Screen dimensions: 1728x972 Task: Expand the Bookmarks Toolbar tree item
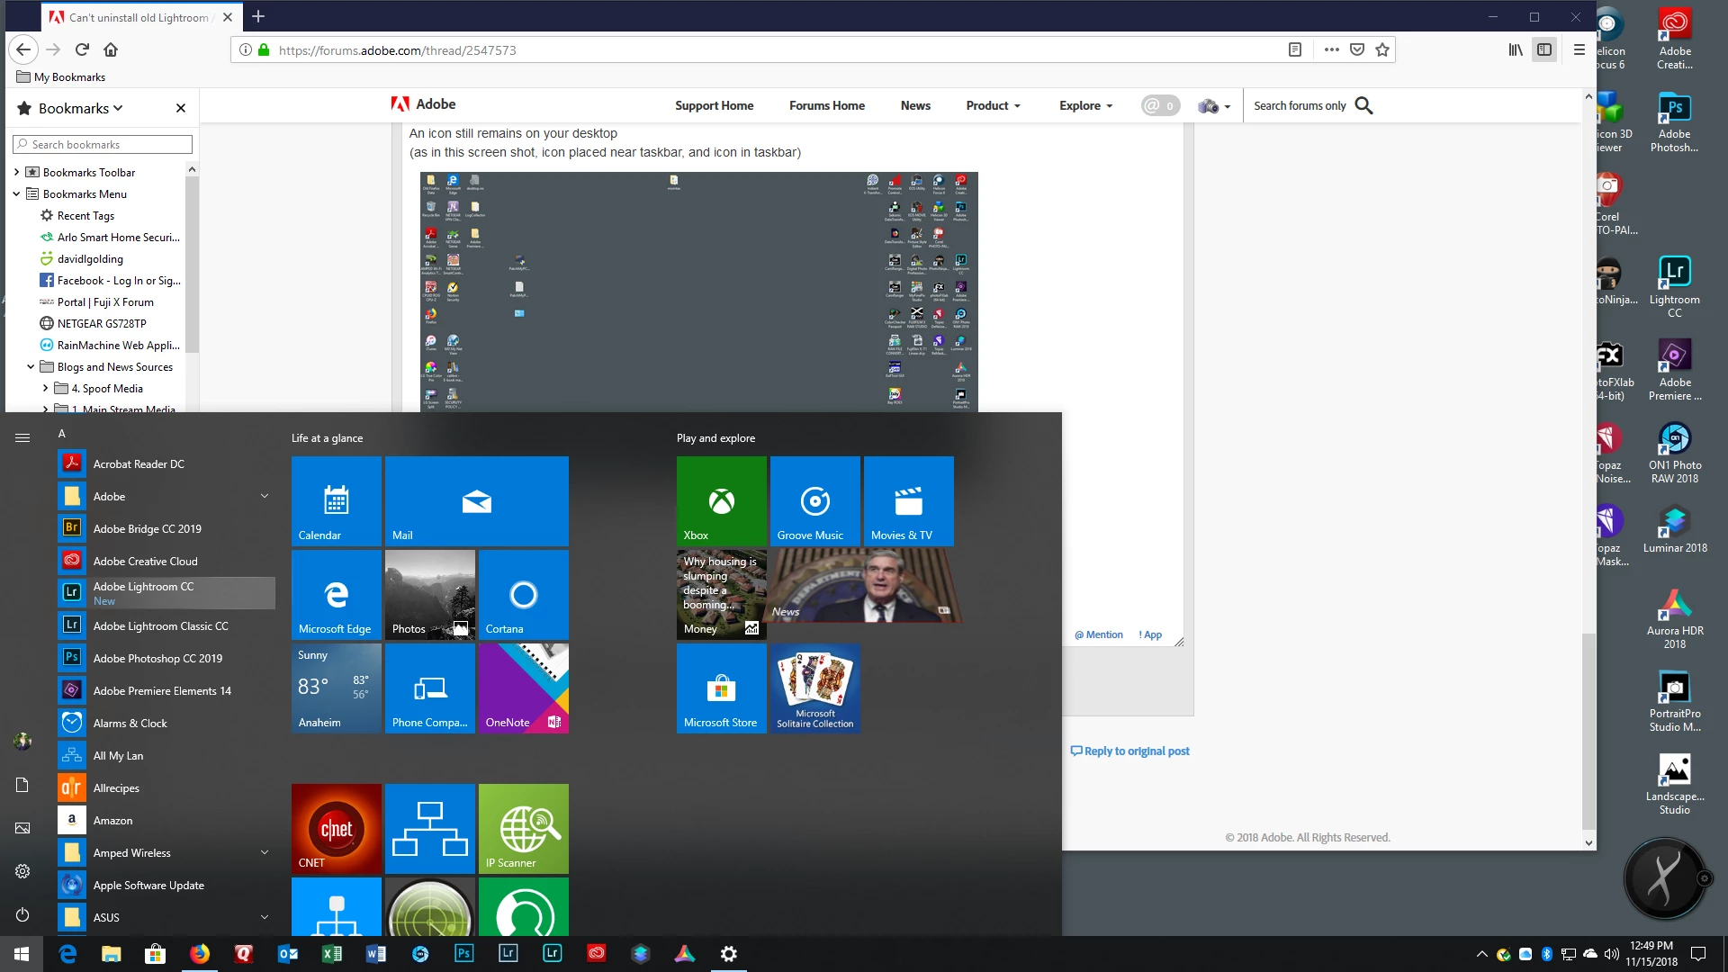tap(16, 172)
